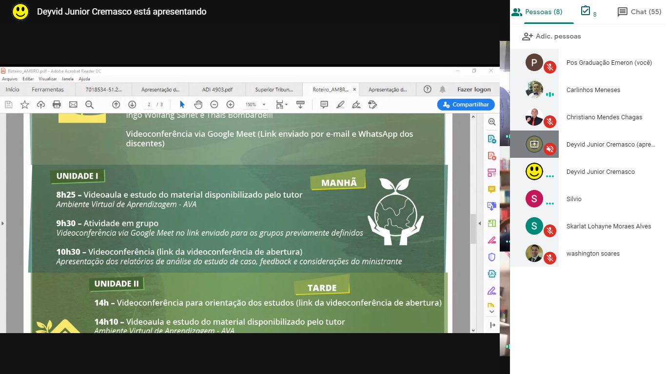Go to previous page using the up arrow
Screen dimensions: 666x374
116,104
